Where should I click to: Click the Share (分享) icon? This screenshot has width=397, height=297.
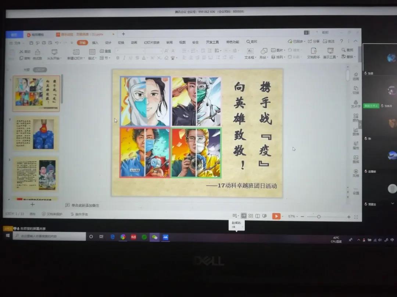point(314,41)
